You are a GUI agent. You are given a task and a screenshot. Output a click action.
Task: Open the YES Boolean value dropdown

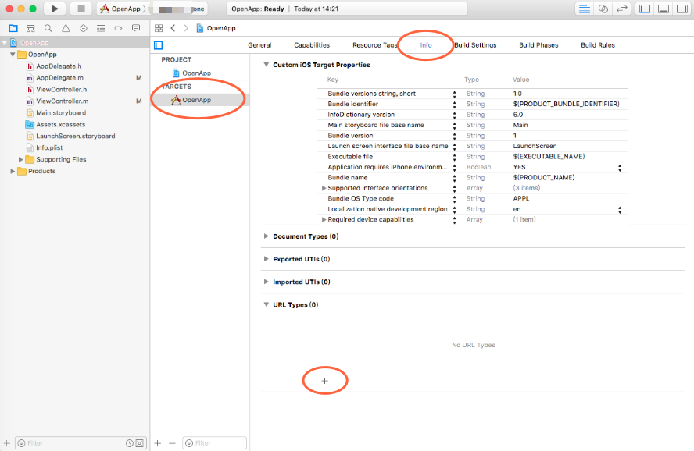[620, 168]
